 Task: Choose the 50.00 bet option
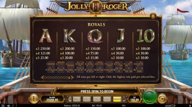[107, 99]
